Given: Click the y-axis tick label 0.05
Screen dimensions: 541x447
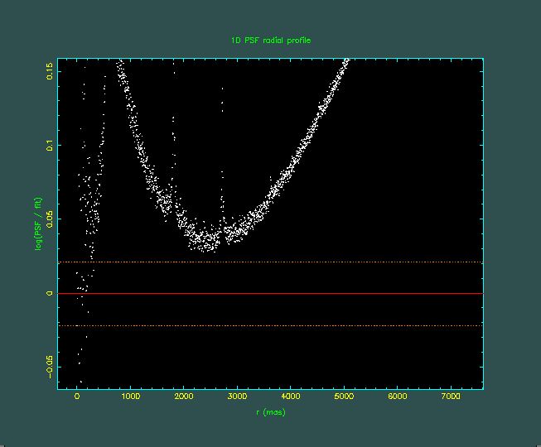Looking at the screenshot, I should pyautogui.click(x=50, y=219).
